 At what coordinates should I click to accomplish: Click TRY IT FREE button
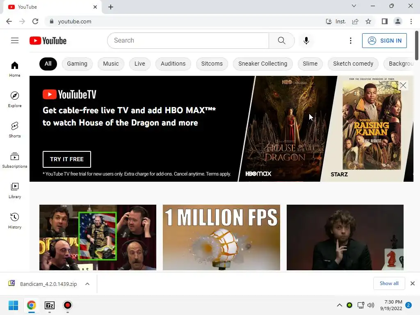coord(67,160)
